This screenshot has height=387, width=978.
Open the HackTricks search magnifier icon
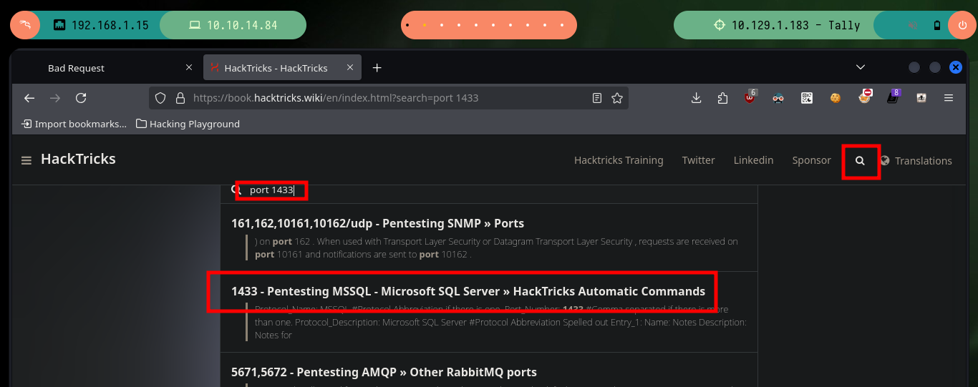(x=860, y=161)
